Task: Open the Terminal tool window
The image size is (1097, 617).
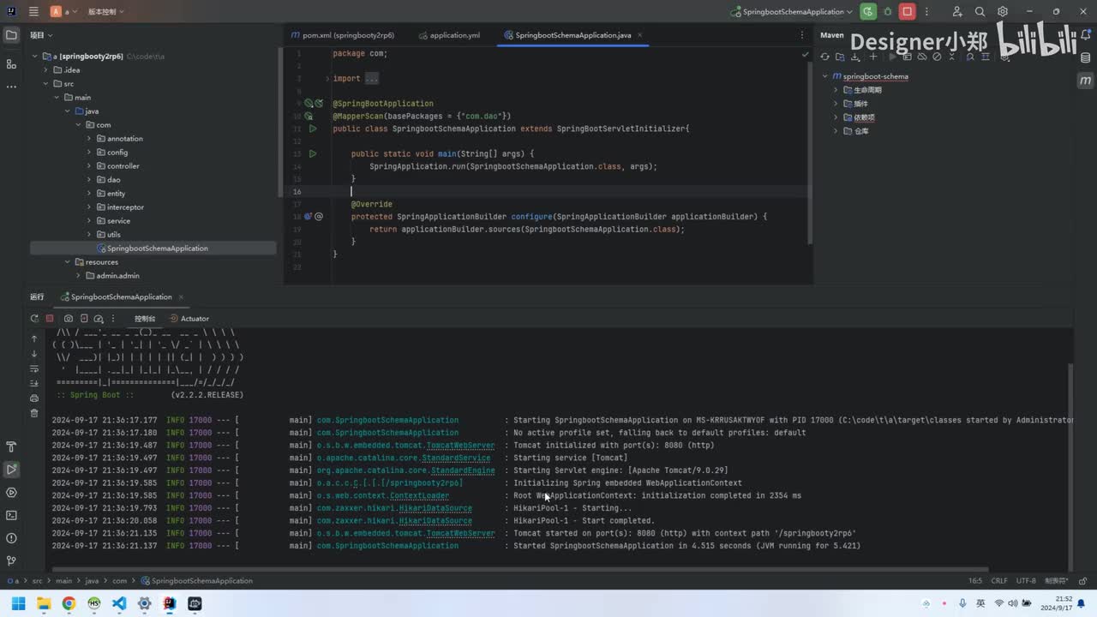Action: tap(11, 515)
